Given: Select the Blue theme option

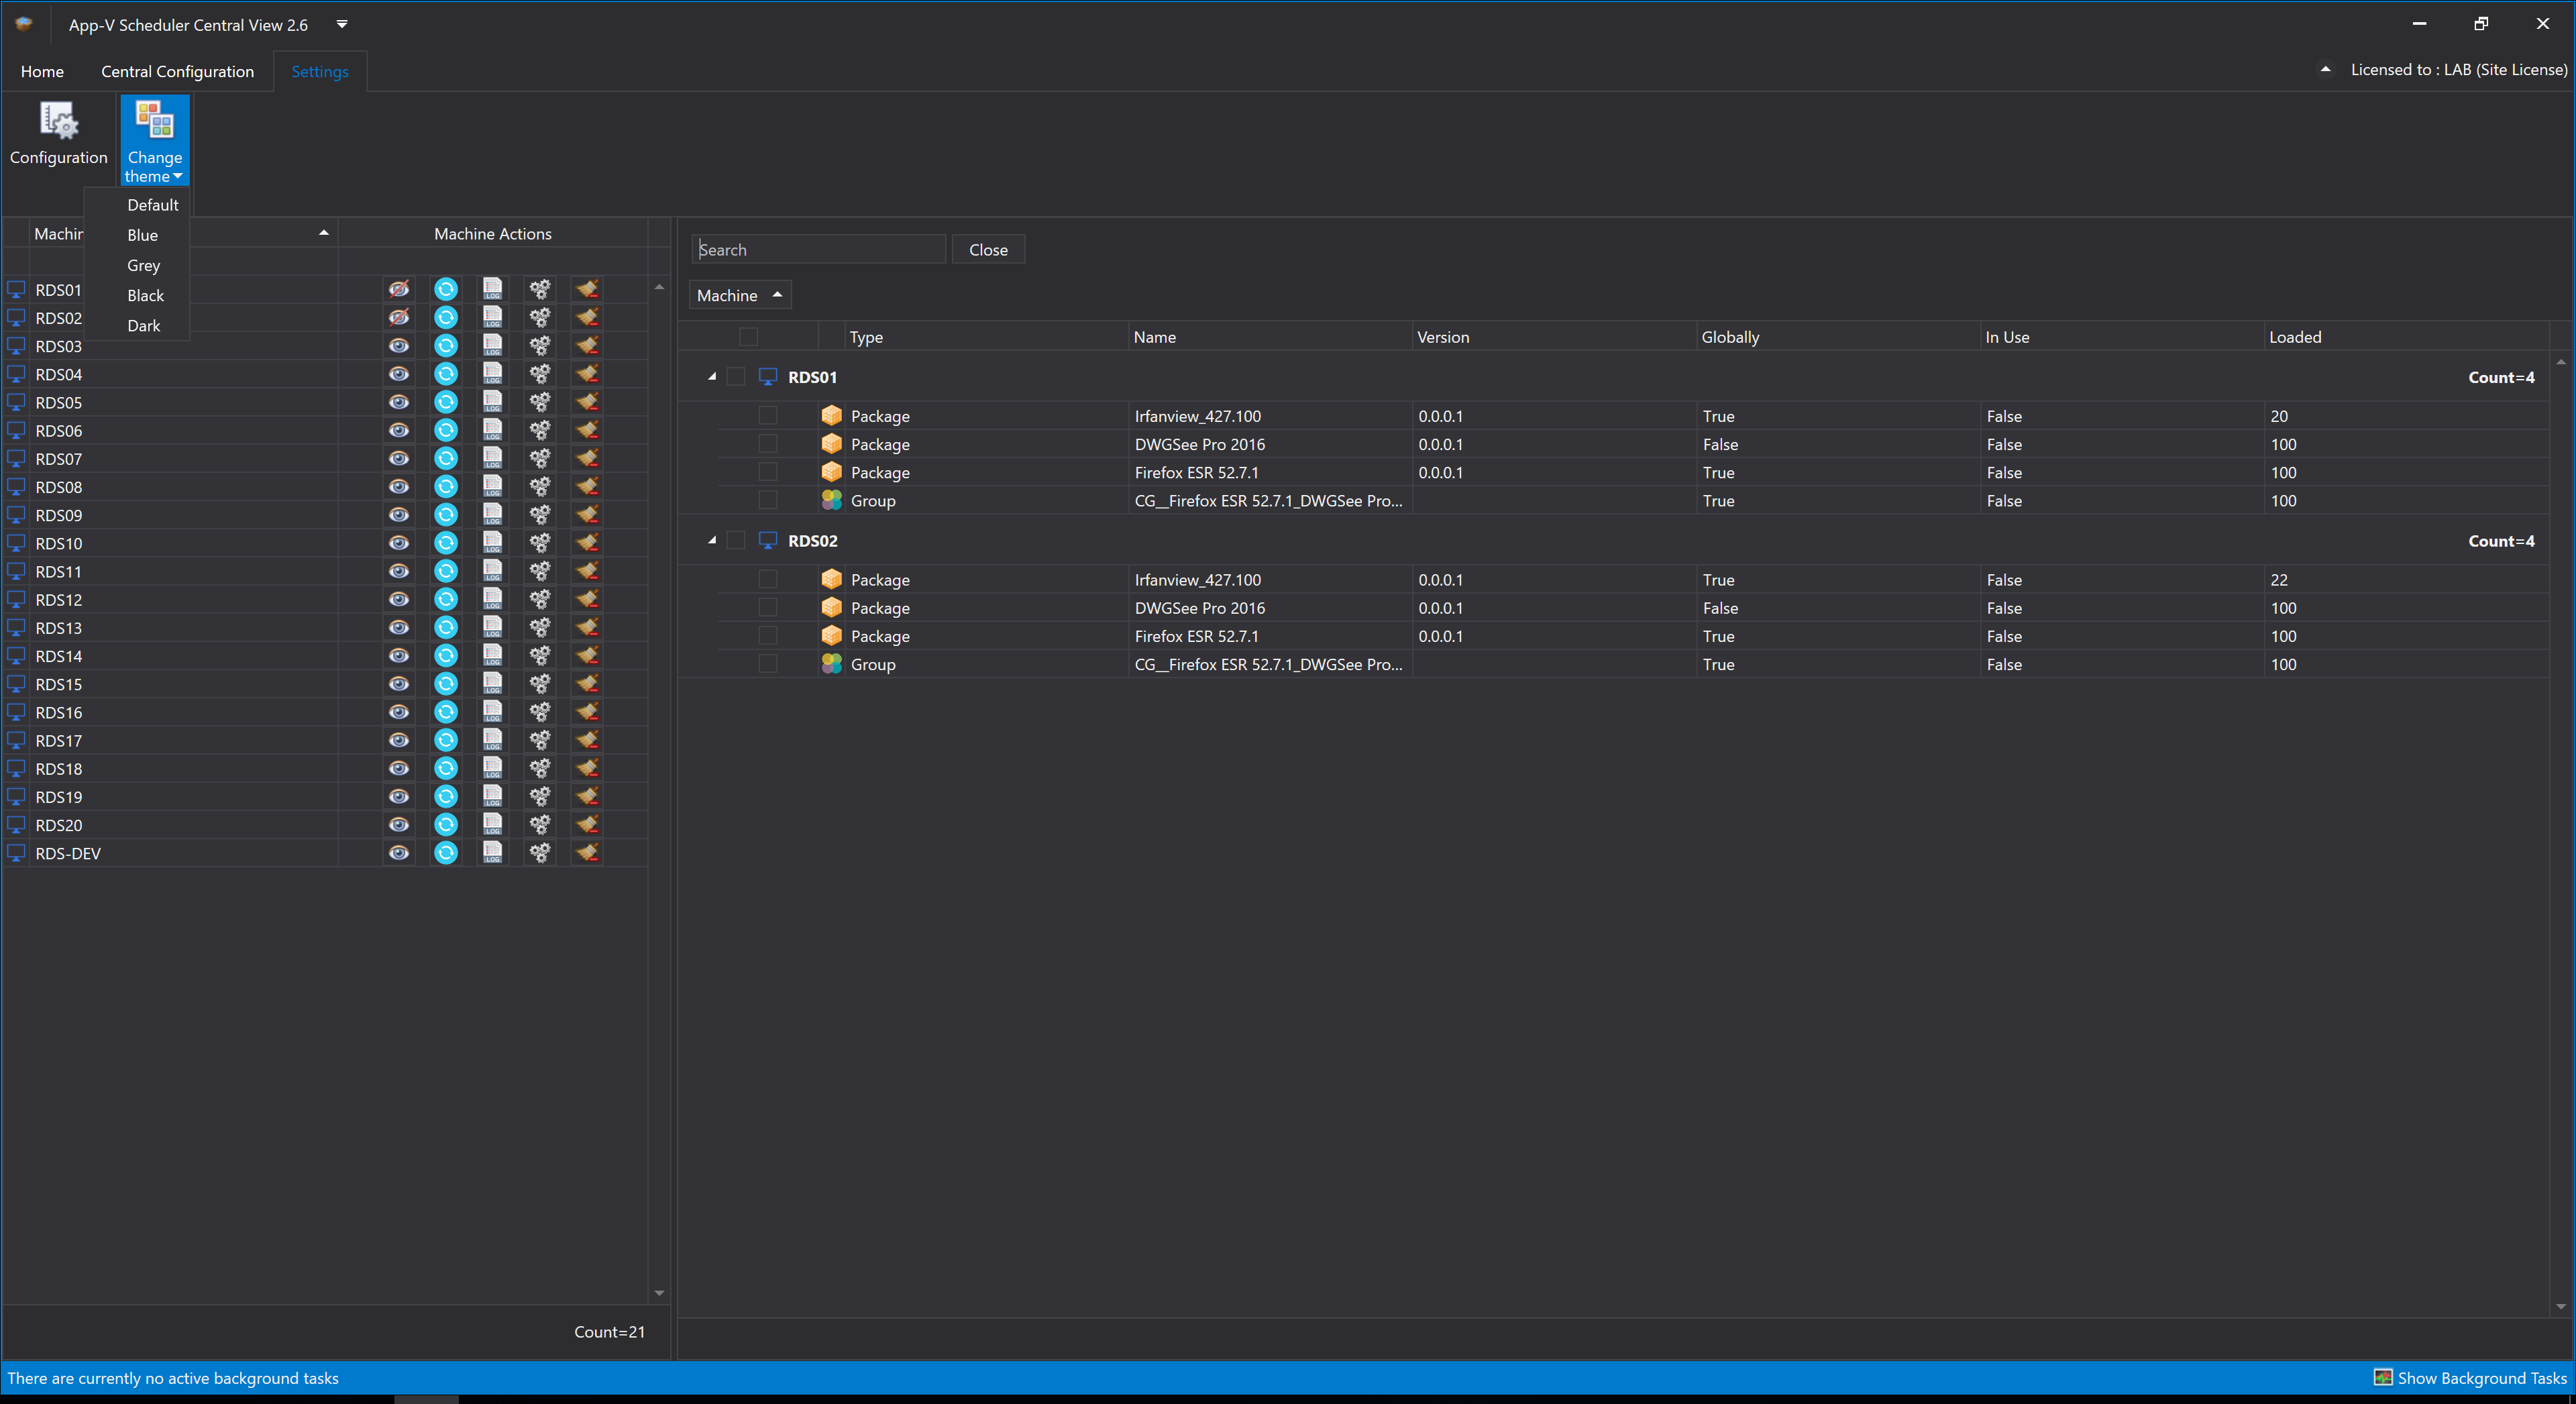Looking at the screenshot, I should pyautogui.click(x=142, y=235).
